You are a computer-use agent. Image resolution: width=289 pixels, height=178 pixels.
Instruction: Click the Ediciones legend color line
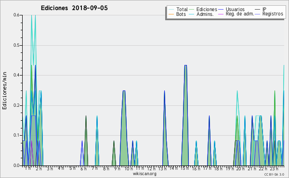tap(192, 10)
